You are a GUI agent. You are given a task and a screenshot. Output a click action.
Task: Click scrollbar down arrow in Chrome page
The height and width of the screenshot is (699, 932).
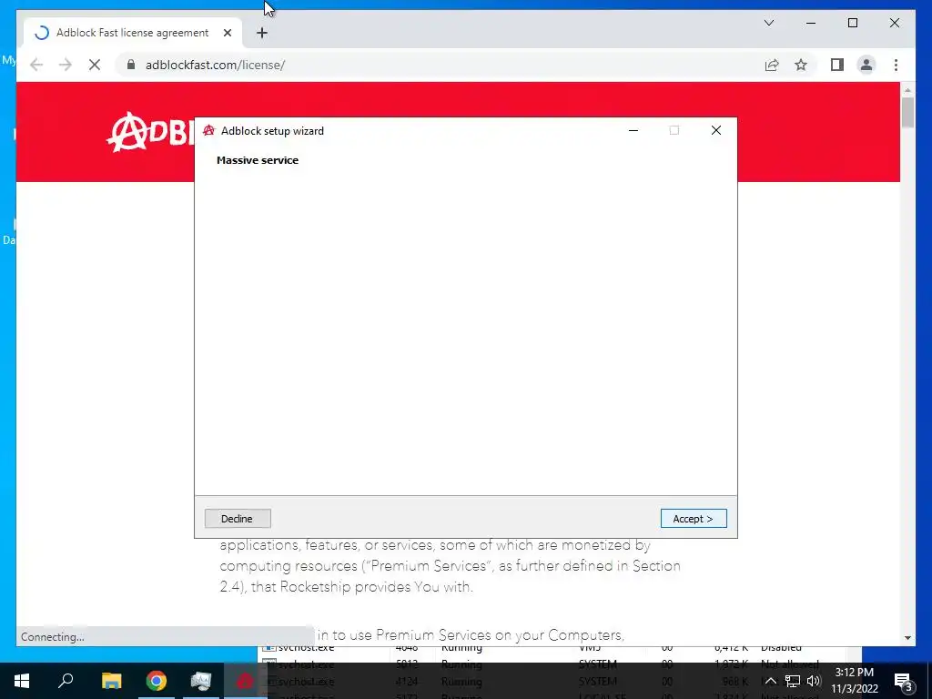907,638
